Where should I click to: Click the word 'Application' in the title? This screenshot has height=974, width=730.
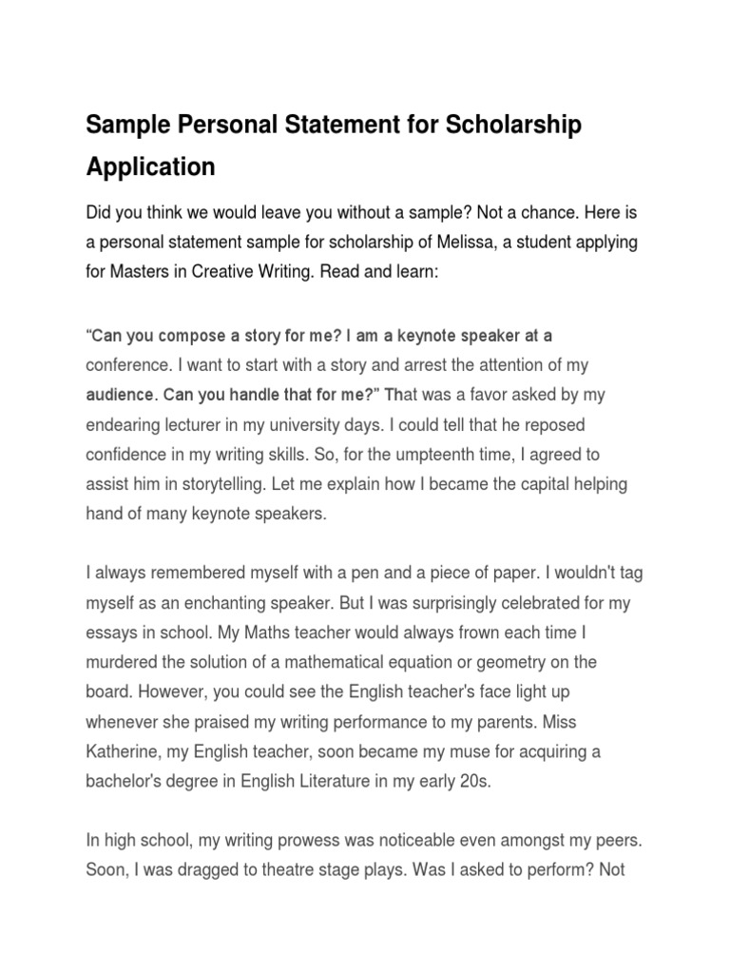coord(151,168)
